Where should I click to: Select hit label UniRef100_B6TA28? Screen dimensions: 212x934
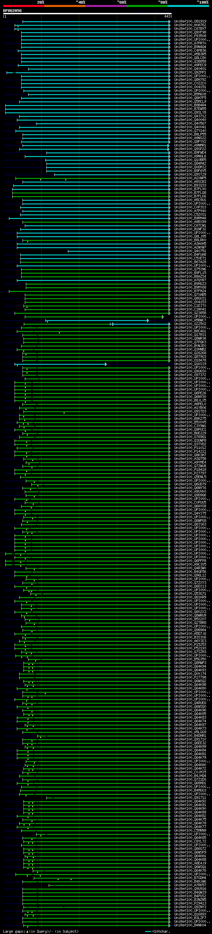point(190,262)
